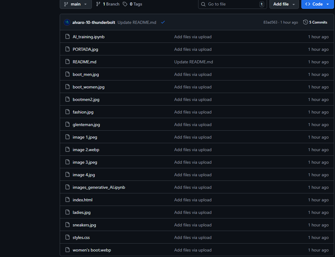Click file icon next to image 4.jpg

coord(67,175)
